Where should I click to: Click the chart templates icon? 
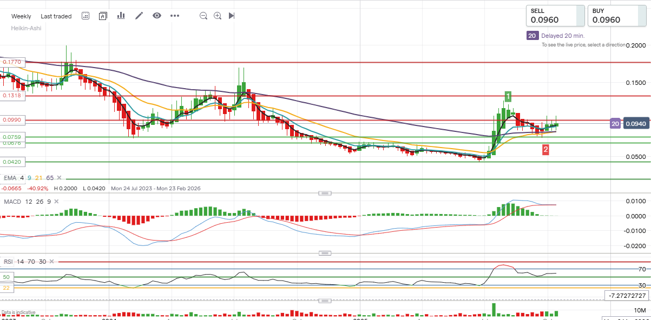103,16
